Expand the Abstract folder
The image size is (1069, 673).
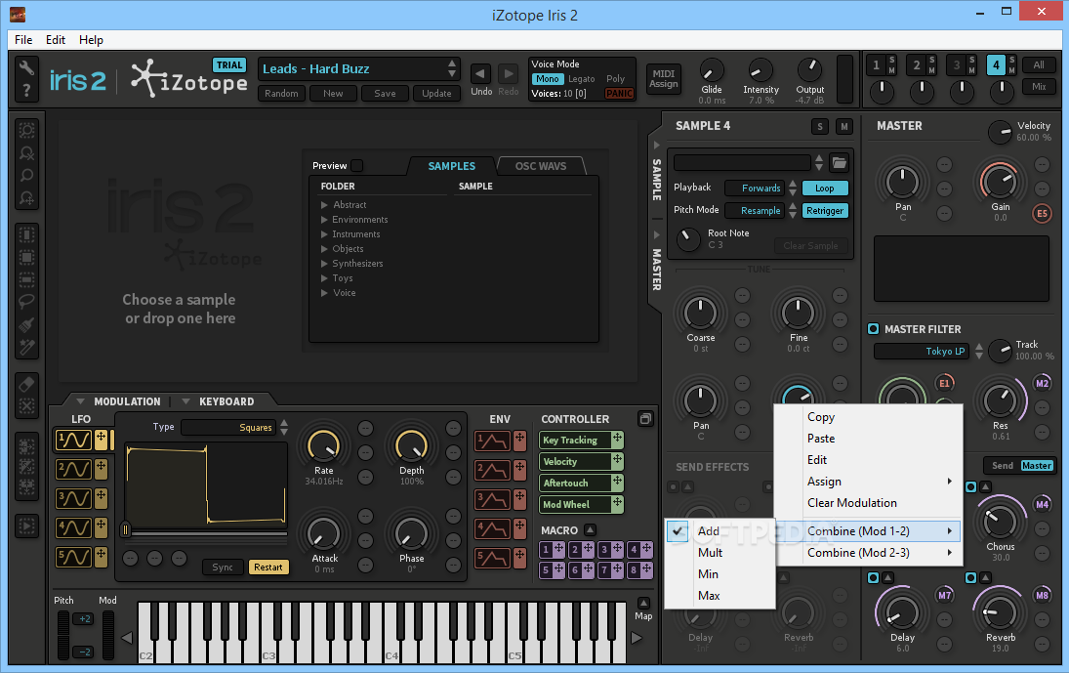click(324, 204)
